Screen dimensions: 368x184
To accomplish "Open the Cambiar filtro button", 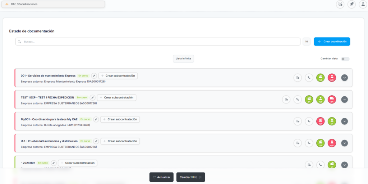I will tap(191, 177).
